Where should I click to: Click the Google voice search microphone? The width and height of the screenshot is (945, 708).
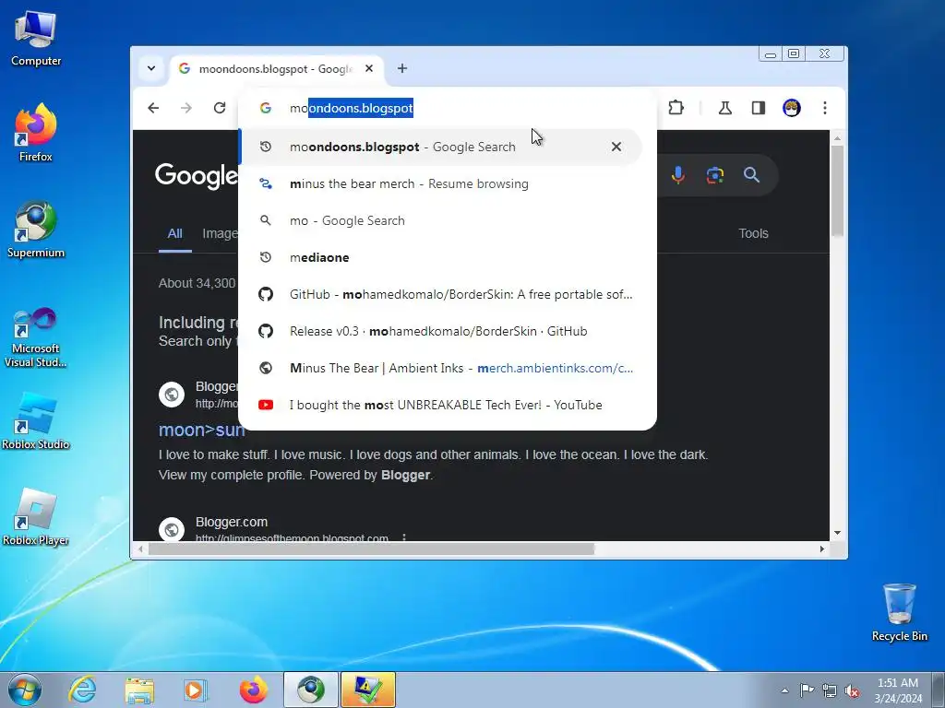click(678, 174)
